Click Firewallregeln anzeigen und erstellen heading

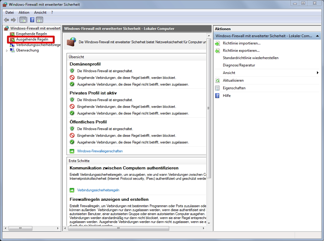click(109, 199)
